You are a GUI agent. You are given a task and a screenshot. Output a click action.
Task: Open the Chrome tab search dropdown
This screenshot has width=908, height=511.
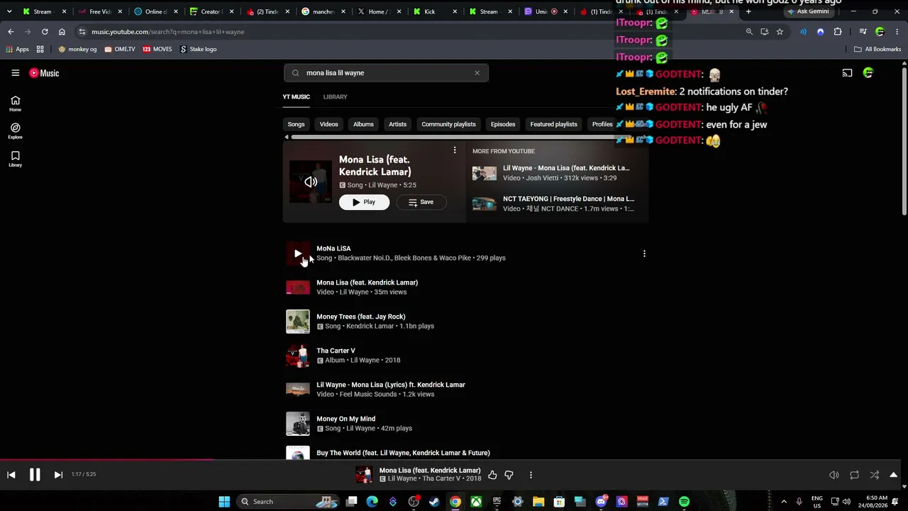pos(9,11)
